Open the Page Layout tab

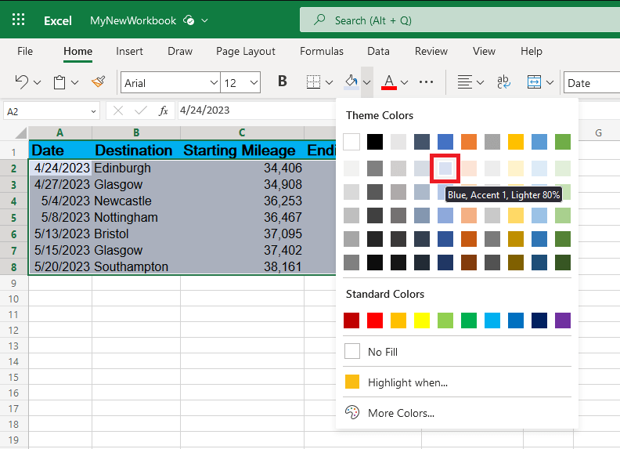pyautogui.click(x=246, y=51)
